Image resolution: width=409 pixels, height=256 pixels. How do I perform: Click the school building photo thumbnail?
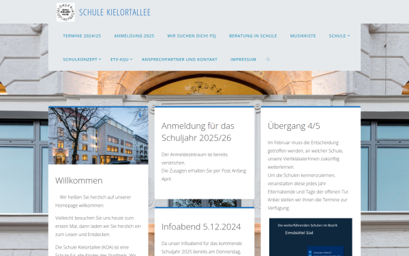(98, 136)
